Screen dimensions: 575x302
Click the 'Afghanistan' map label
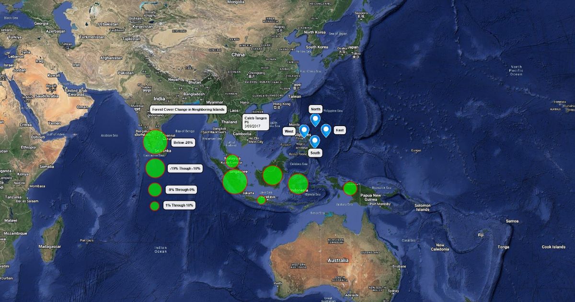(x=112, y=58)
